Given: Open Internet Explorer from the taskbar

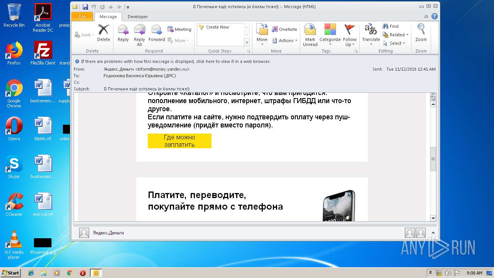Looking at the screenshot, I should click(x=31, y=273).
